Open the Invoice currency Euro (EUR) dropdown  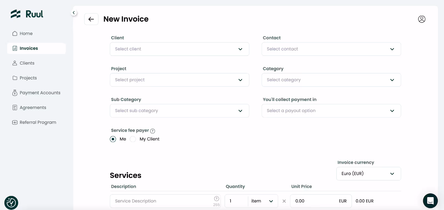pyautogui.click(x=369, y=174)
